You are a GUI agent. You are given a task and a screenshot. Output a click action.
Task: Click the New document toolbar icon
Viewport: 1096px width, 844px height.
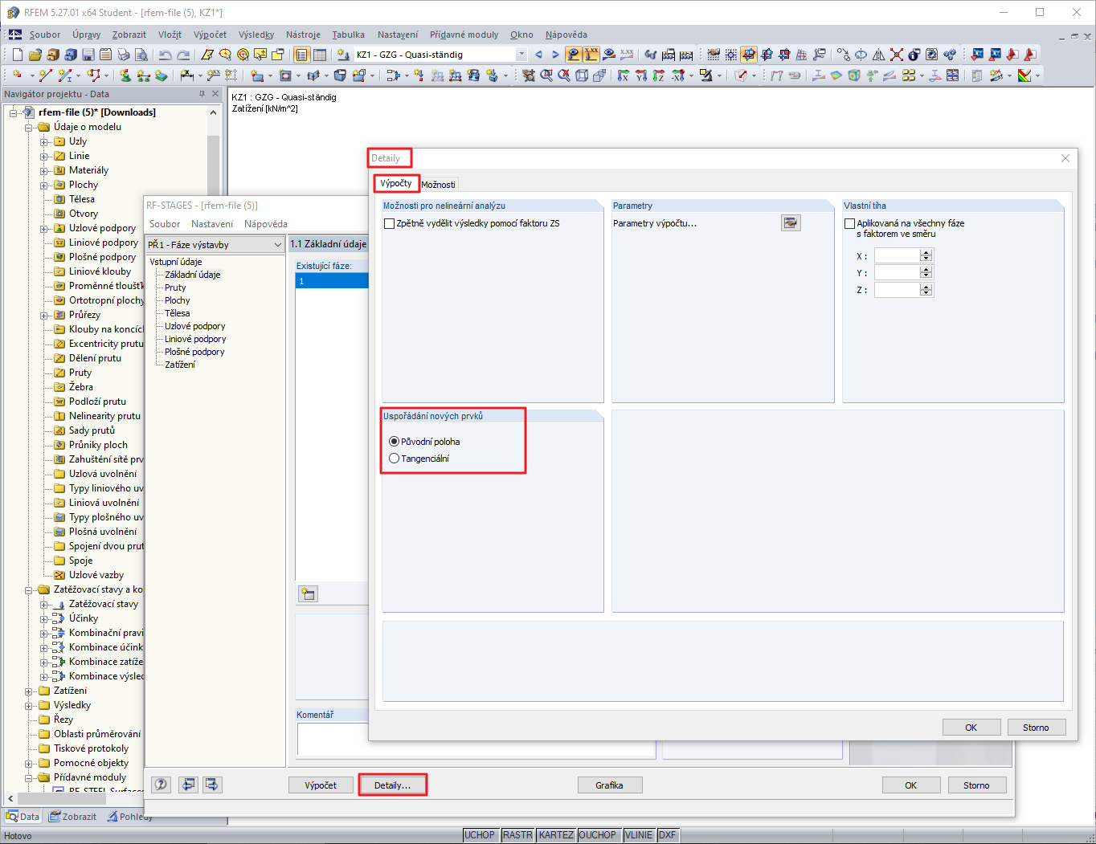(x=17, y=55)
